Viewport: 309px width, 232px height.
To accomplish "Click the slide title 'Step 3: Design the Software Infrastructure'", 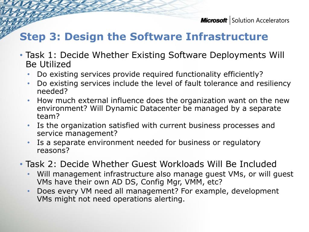I will pos(144,37).
